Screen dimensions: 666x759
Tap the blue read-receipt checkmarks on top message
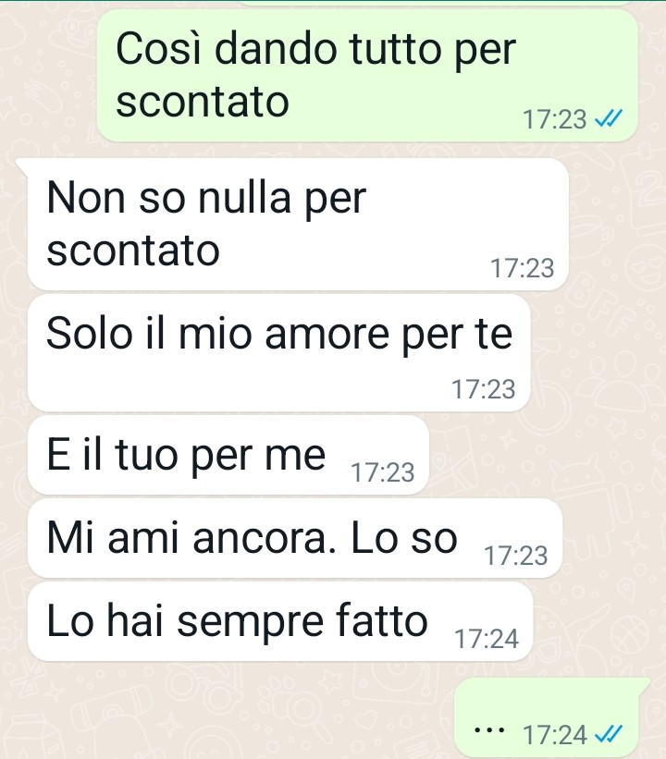[x=608, y=117]
